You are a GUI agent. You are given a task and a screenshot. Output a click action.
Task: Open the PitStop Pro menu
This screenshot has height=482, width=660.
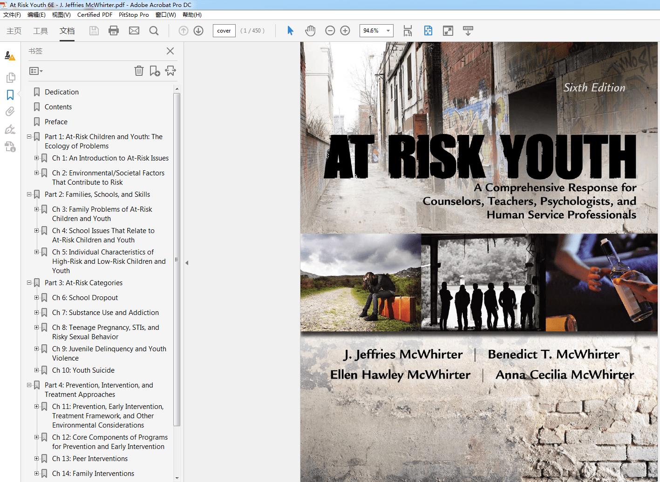134,14
